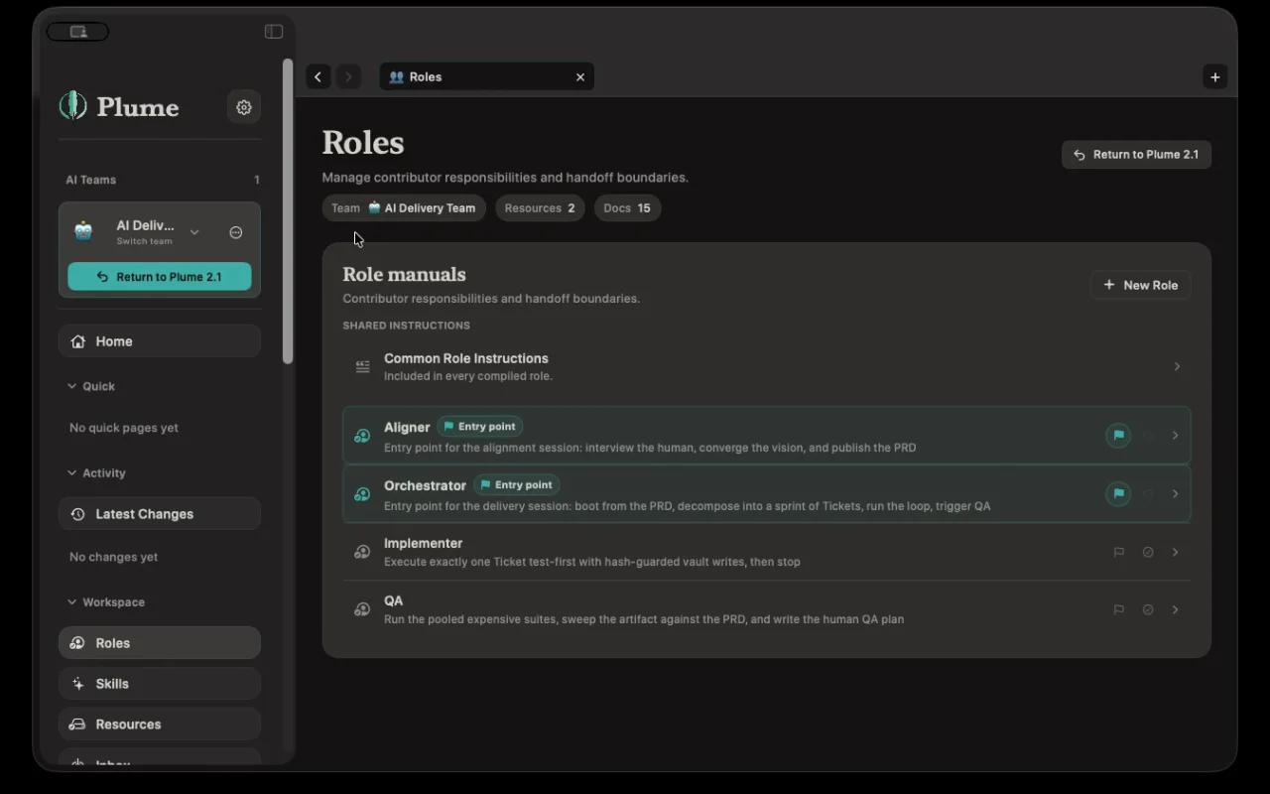This screenshot has height=794, width=1270.
Task: Toggle the sidebar panel icon
Action: click(274, 32)
